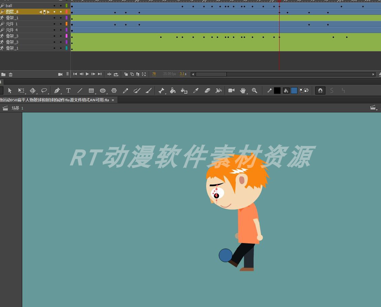This screenshot has height=307, width=381.
Task: Select the Pen tool
Action: coord(57,91)
